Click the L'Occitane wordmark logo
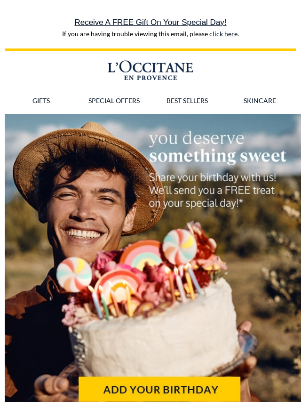Screen dimensions: 301x402 150,67
